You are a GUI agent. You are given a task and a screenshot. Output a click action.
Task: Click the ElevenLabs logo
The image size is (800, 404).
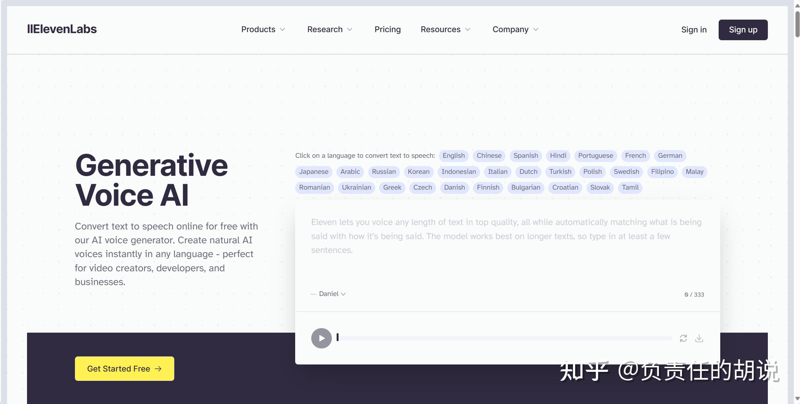(62, 29)
